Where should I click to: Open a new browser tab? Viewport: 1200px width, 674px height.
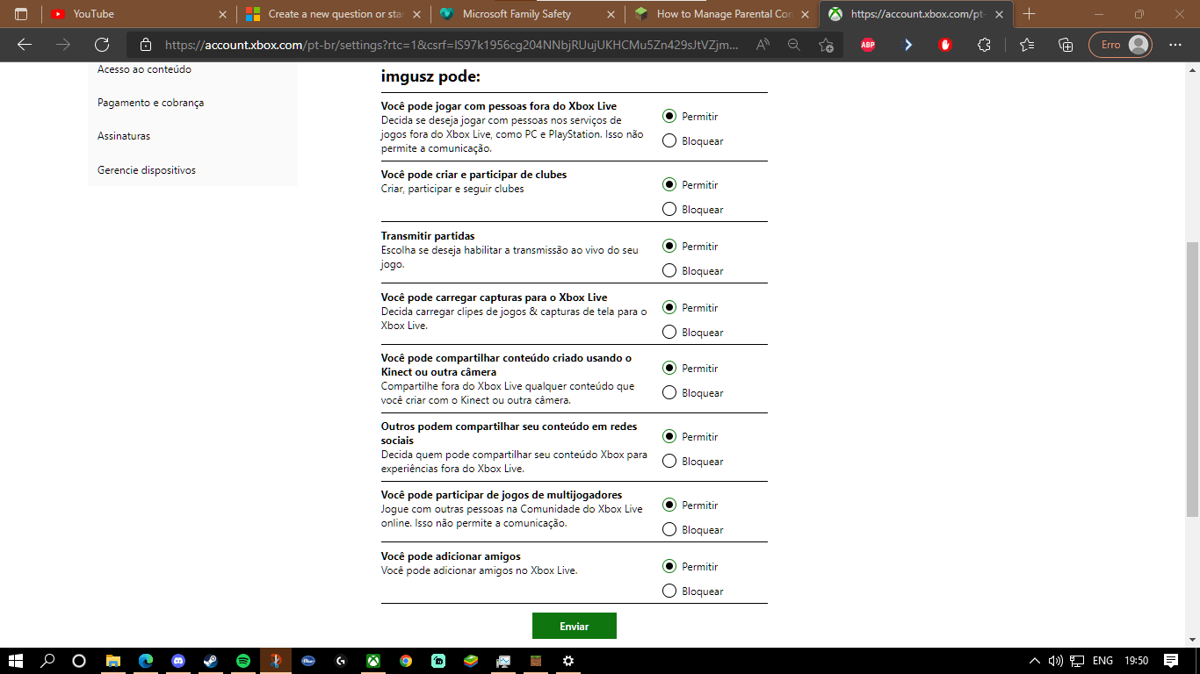pos(1030,14)
